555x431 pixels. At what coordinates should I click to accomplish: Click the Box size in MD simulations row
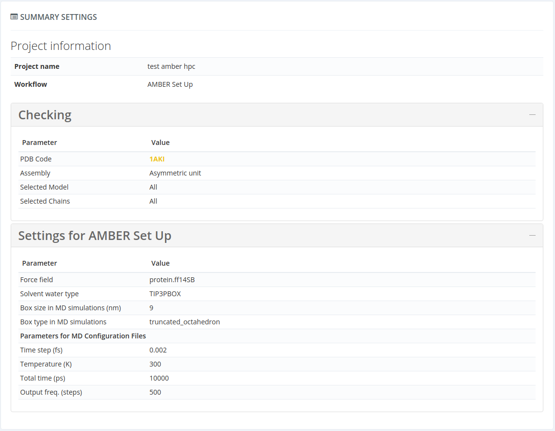pos(71,307)
